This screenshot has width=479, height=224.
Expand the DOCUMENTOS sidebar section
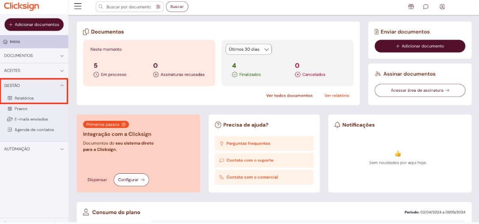point(34,56)
